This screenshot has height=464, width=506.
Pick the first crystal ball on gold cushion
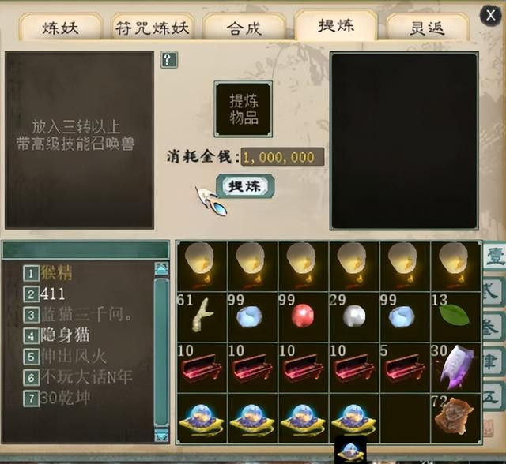pos(202,418)
